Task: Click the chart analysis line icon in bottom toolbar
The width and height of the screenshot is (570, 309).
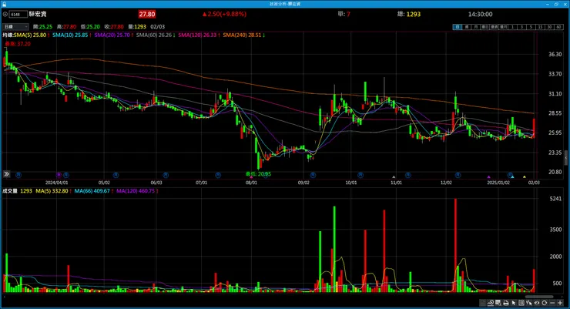Action: [491, 303]
